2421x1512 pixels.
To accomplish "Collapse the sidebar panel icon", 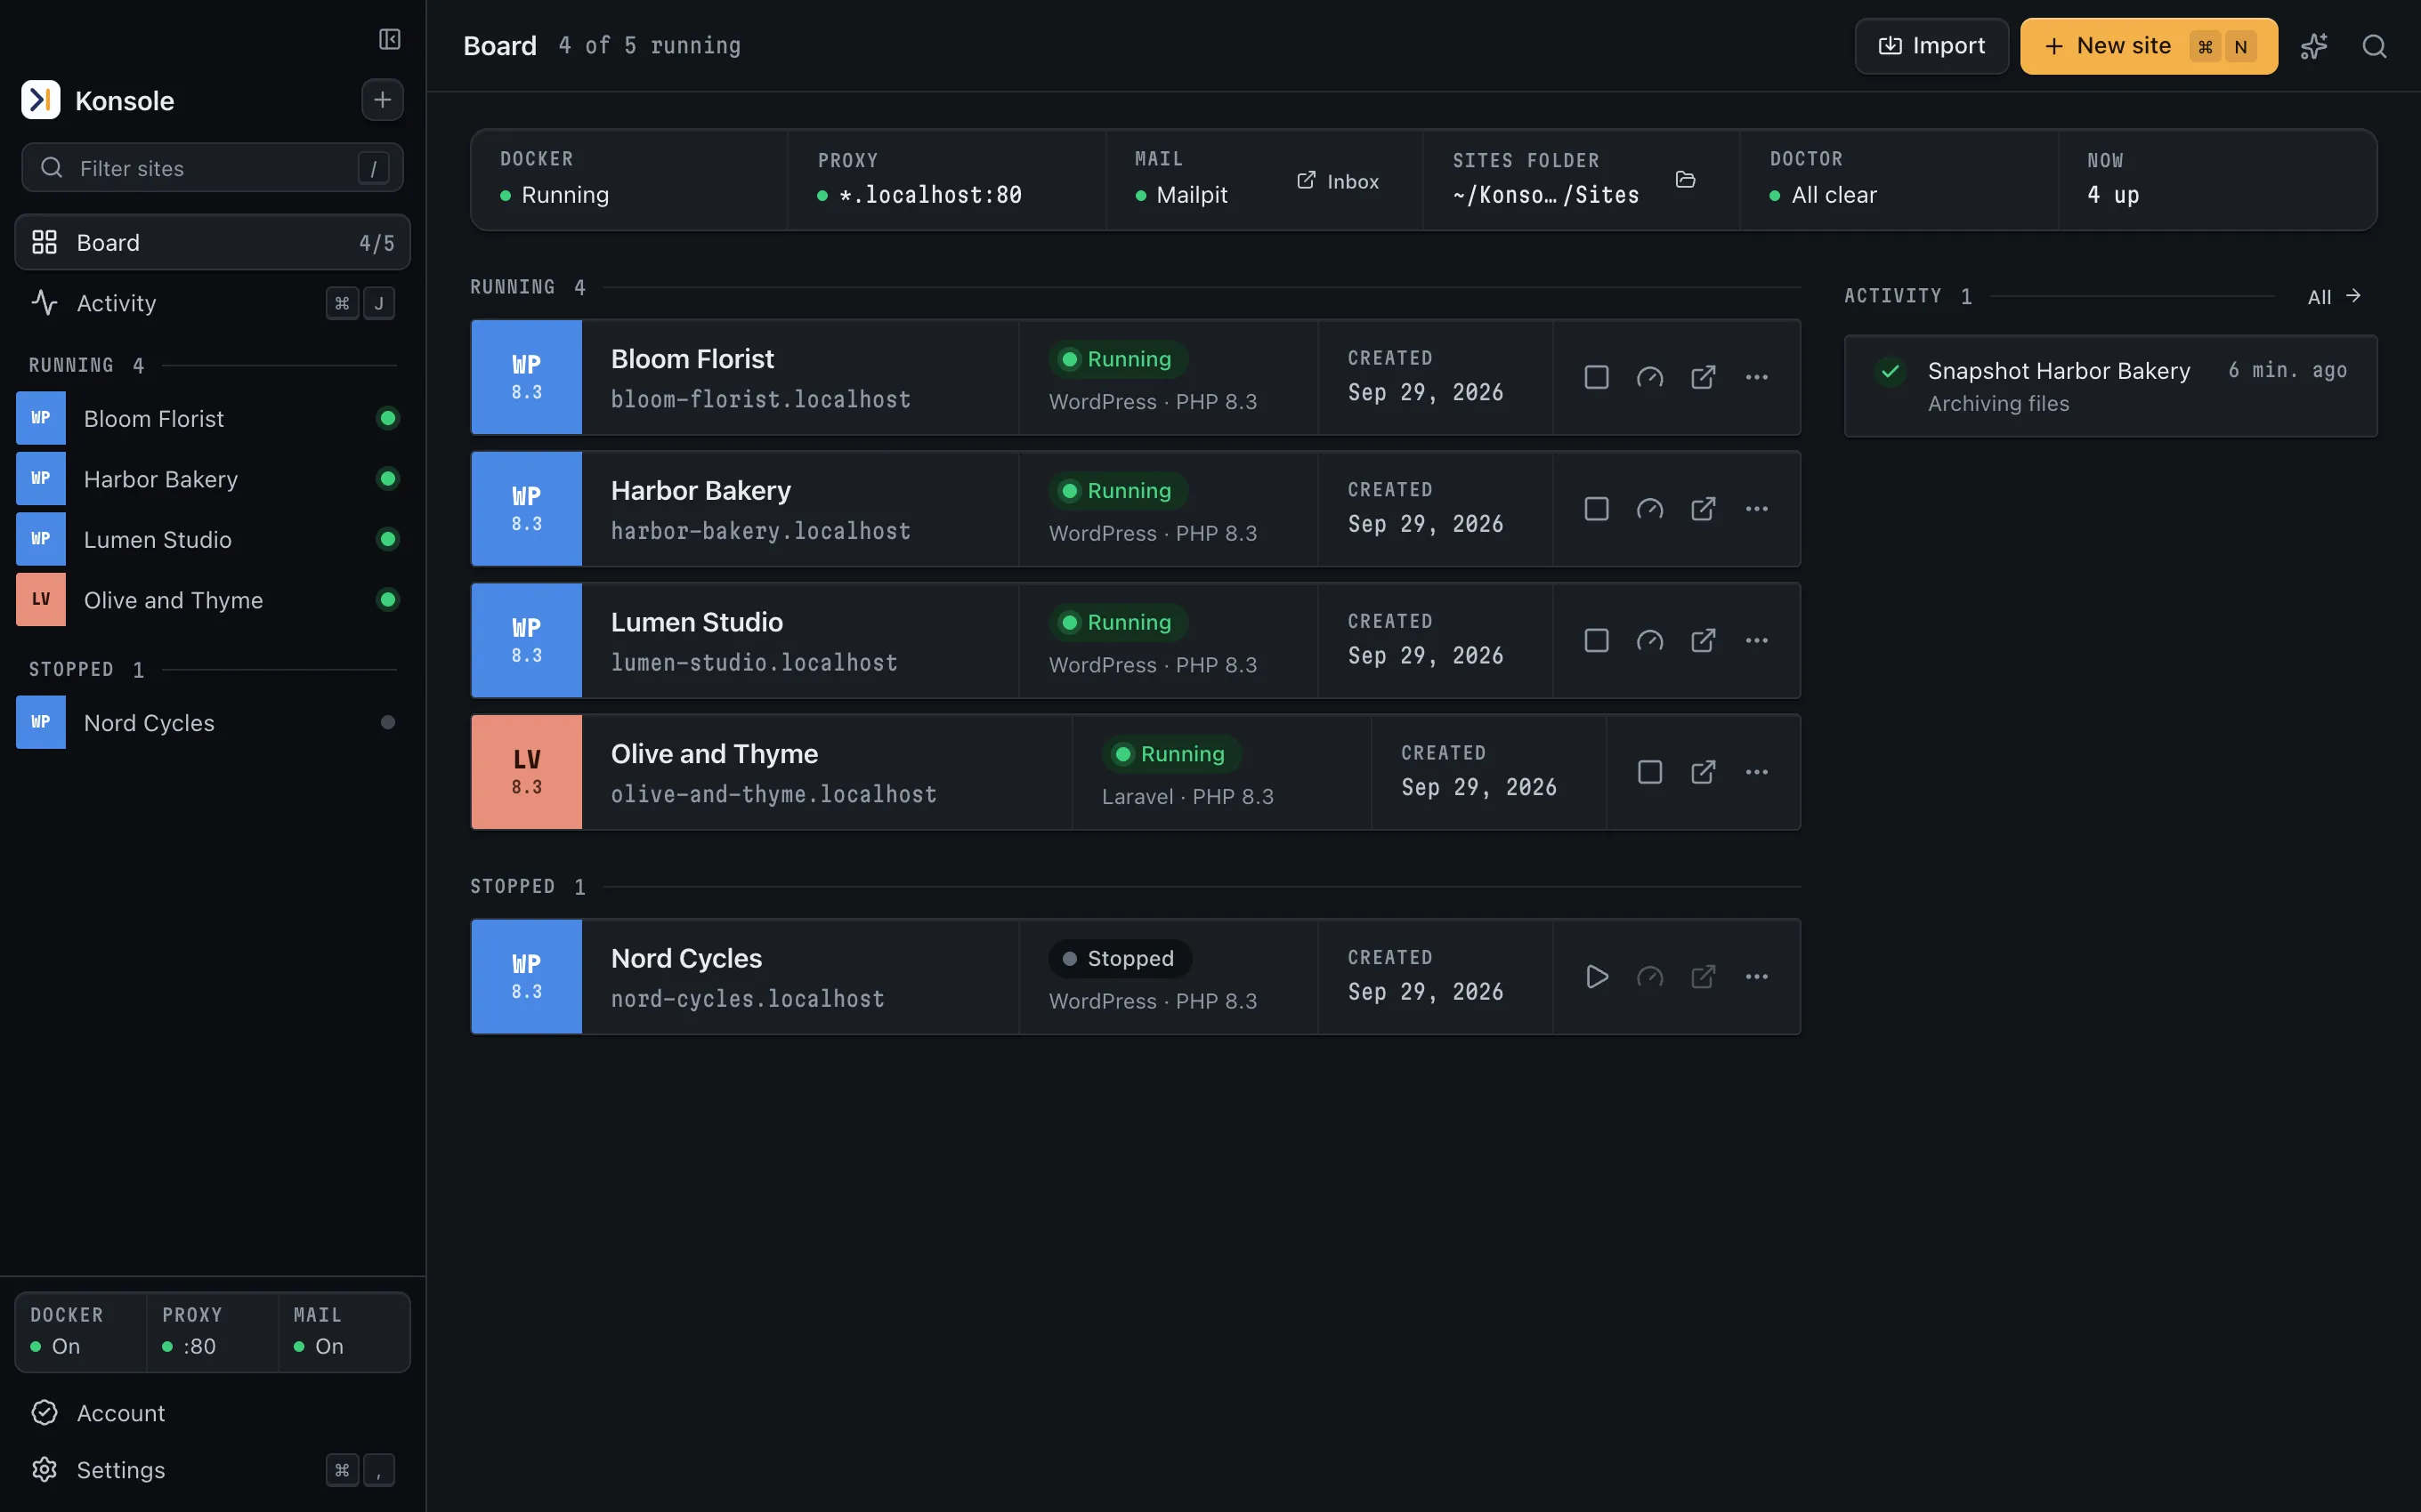I will pos(389,39).
